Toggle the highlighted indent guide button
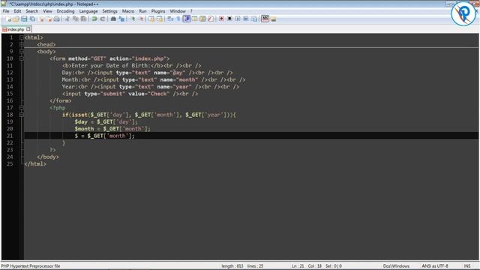 pyautogui.click(x=187, y=19)
